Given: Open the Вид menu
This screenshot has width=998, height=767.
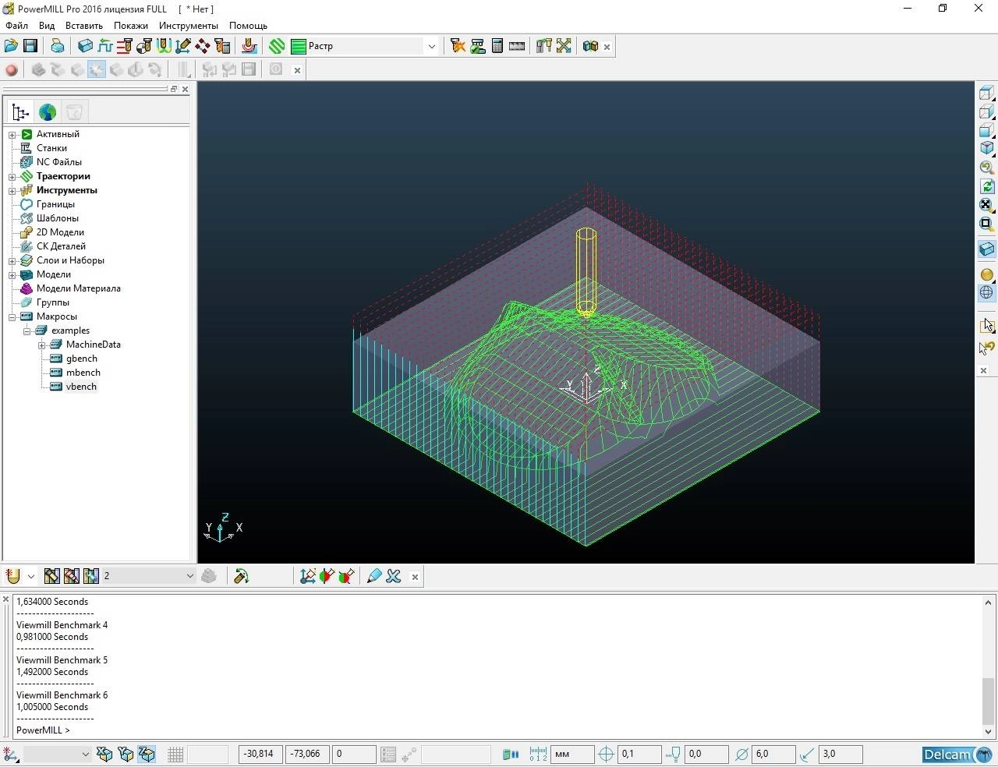Looking at the screenshot, I should 47,26.
